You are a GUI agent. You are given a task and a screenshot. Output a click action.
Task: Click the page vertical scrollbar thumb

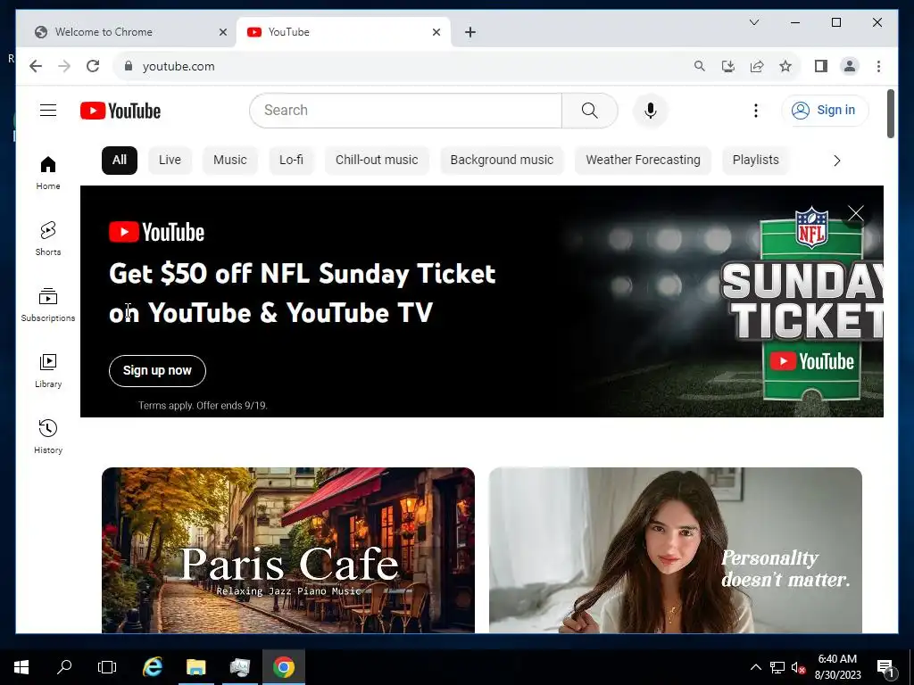pos(890,113)
